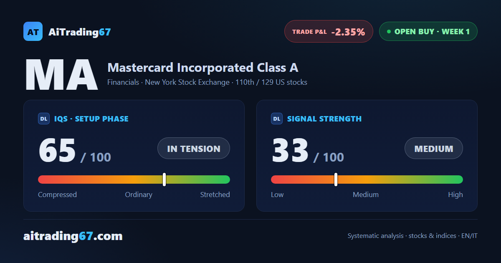Click the IQS gauge slider handle
The height and width of the screenshot is (263, 501).
tap(164, 180)
